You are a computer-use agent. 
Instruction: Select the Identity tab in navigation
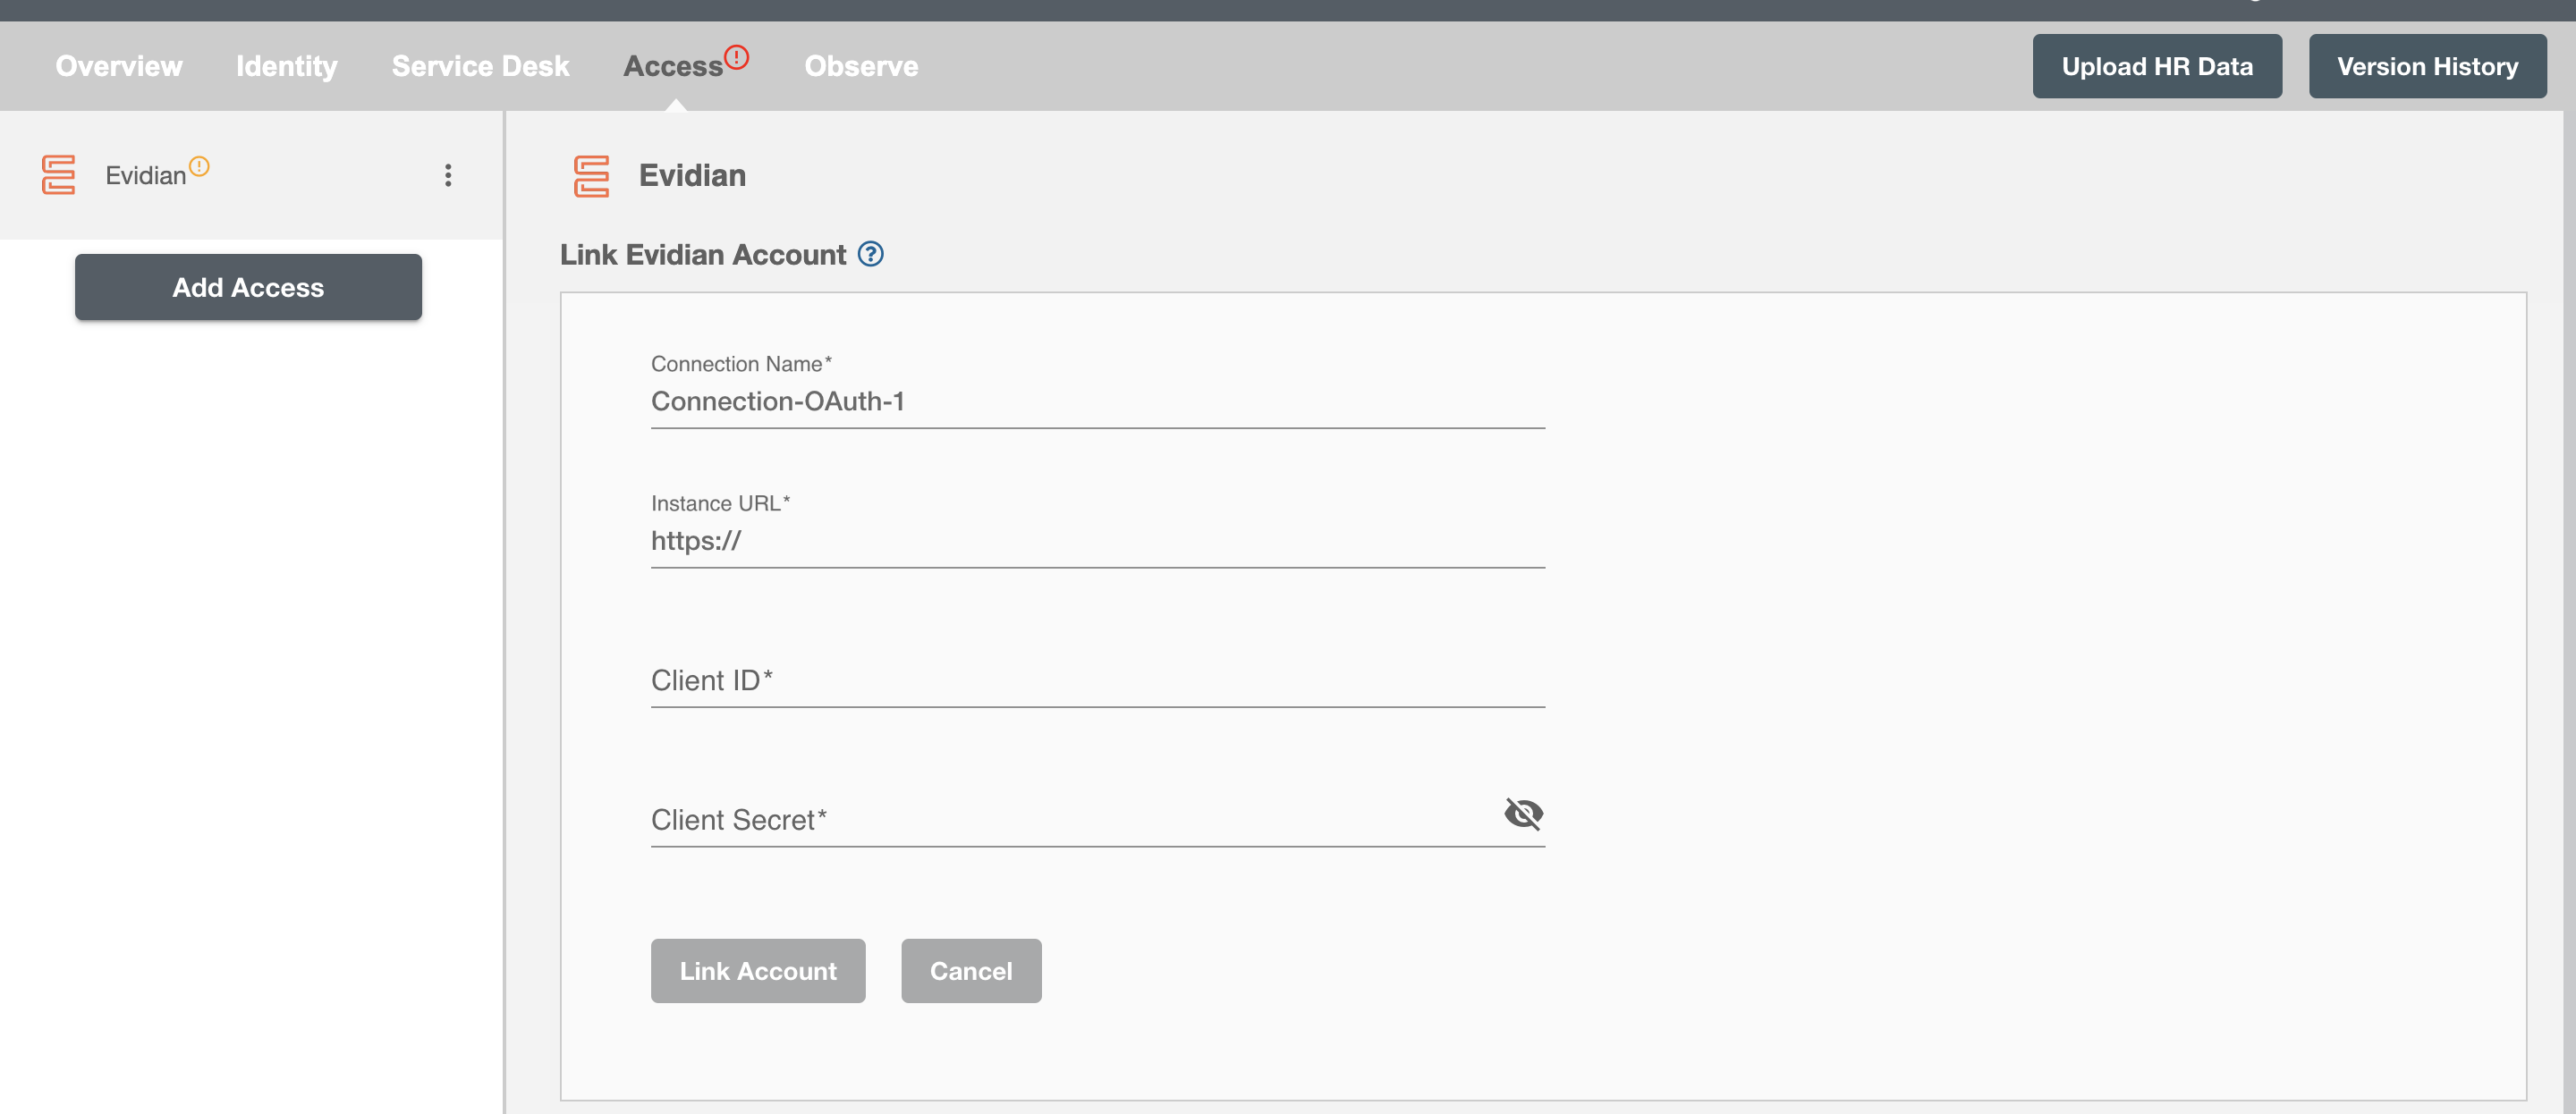[x=286, y=66]
